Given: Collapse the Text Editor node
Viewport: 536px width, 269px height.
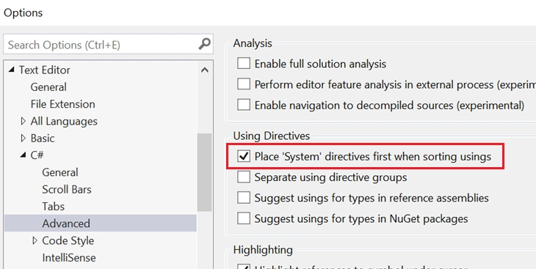Looking at the screenshot, I should click(x=12, y=70).
